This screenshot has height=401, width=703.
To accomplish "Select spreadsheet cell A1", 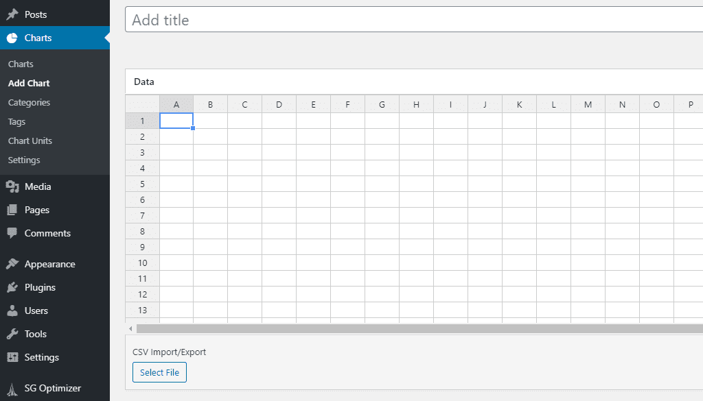I will (176, 120).
